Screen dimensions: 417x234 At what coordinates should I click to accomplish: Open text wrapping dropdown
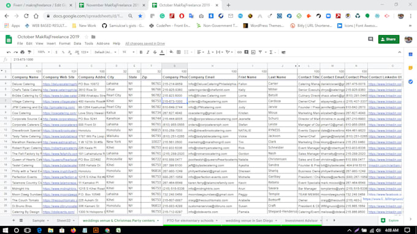pyautogui.click(x=219, y=52)
